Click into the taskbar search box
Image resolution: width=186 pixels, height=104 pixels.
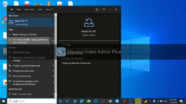click(32, 101)
